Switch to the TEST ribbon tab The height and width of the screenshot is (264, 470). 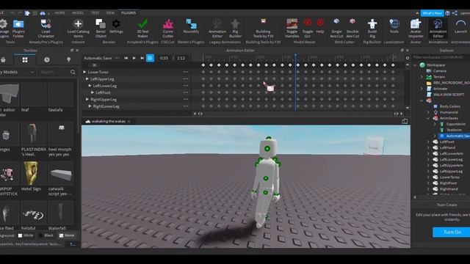pos(95,13)
